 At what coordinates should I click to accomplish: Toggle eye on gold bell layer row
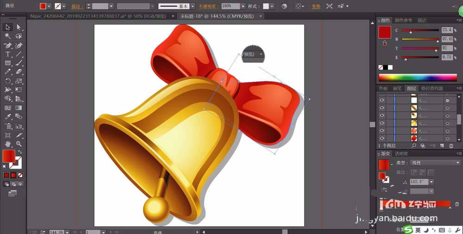[382, 123]
